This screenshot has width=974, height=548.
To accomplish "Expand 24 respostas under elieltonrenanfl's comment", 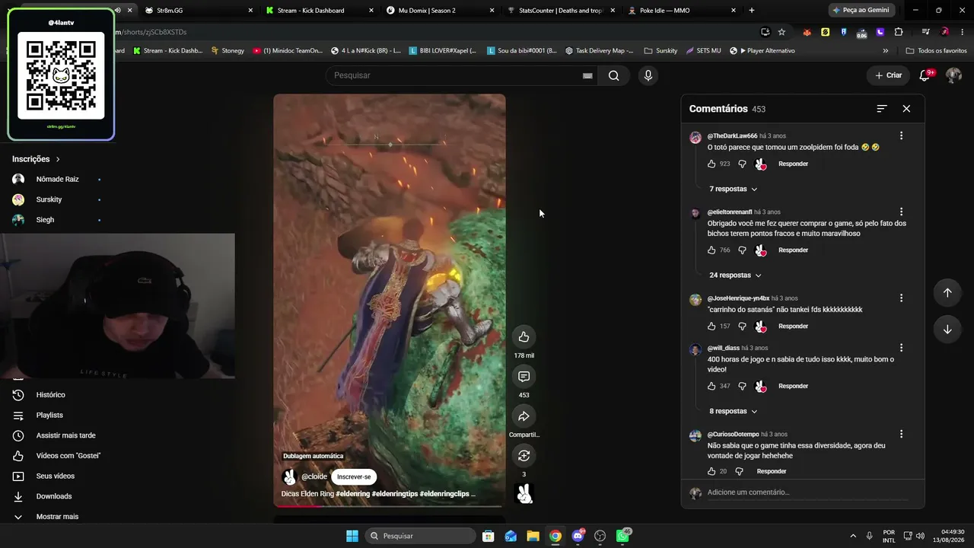I will point(735,275).
